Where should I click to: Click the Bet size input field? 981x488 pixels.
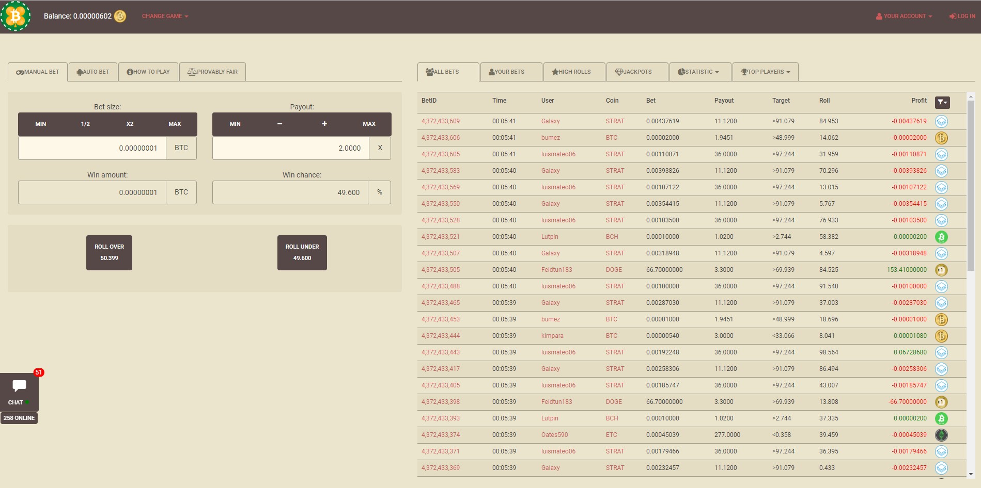click(92, 148)
